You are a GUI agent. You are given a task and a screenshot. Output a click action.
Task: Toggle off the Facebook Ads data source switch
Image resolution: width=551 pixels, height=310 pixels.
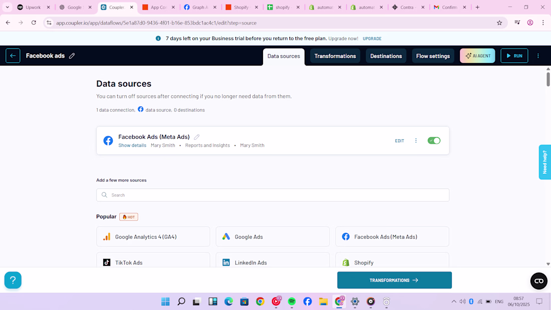point(434,141)
